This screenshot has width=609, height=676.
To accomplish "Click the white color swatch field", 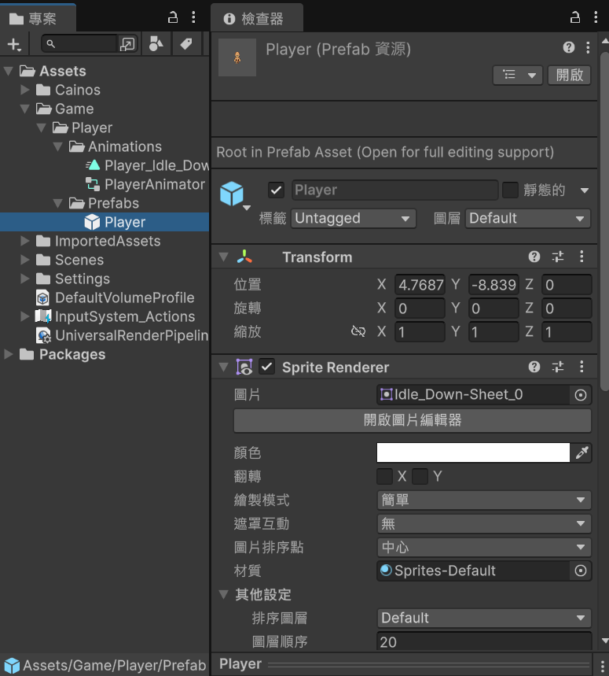I will 473,453.
